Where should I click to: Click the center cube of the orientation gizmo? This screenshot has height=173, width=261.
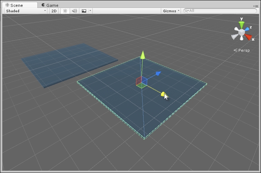click(x=242, y=34)
